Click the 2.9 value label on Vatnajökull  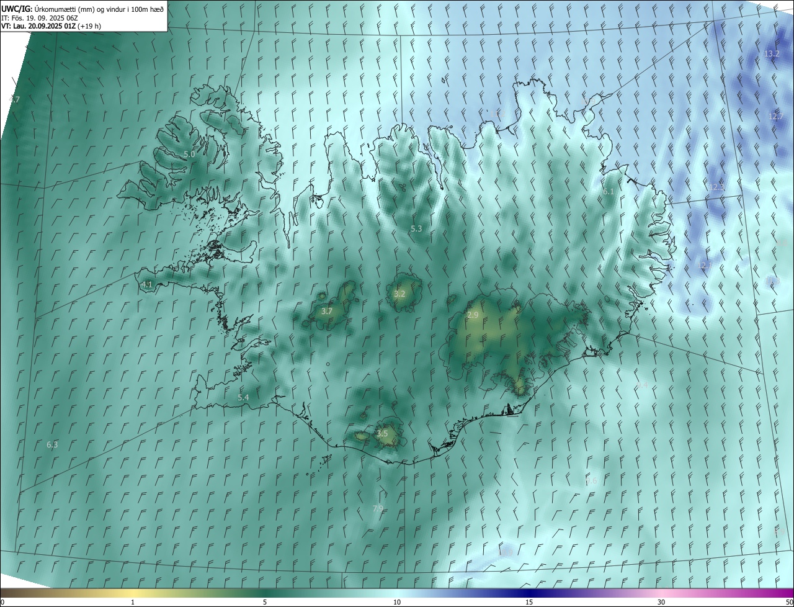pos(473,315)
